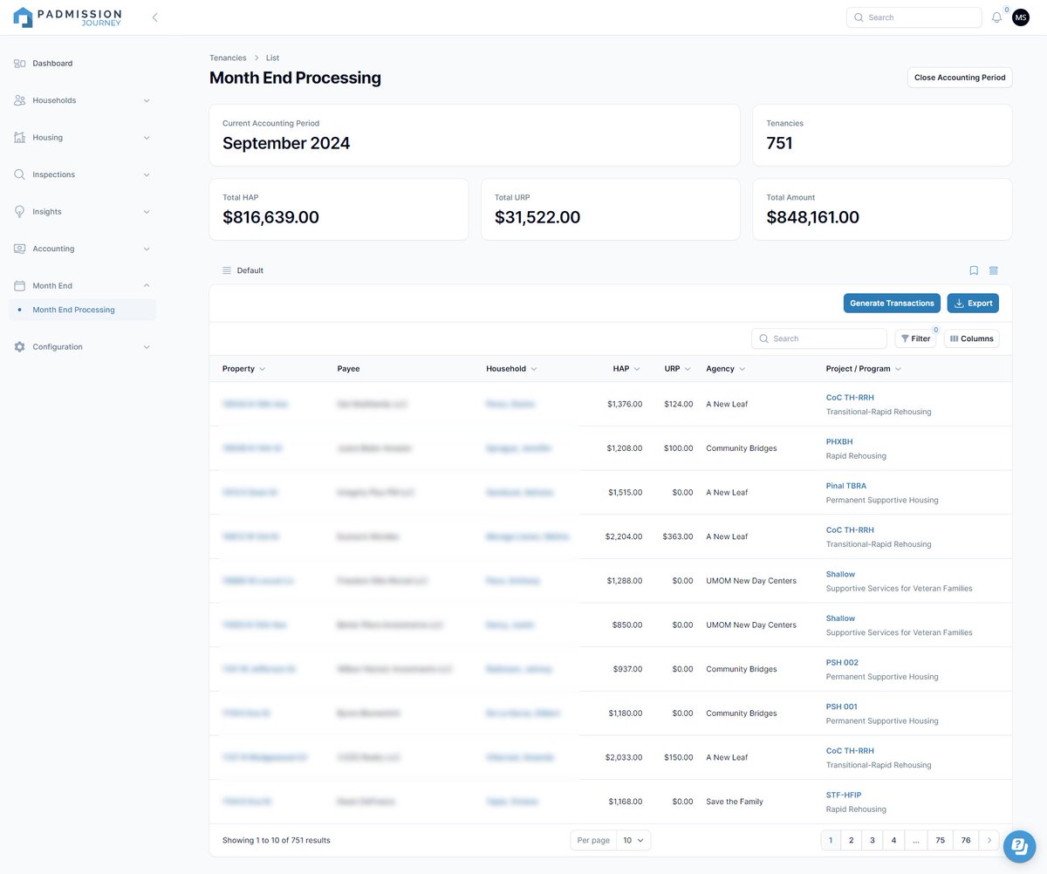Click the Accounting cash icon
The height and width of the screenshot is (874, 1047).
[x=19, y=249]
